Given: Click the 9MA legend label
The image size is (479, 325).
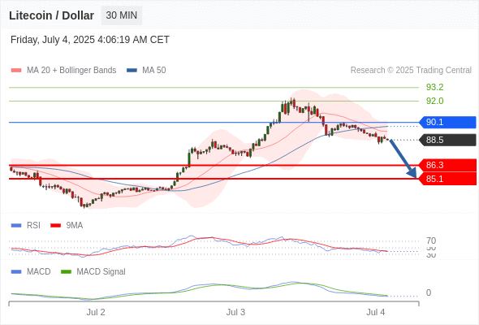Looking at the screenshot, I should tap(75, 226).
